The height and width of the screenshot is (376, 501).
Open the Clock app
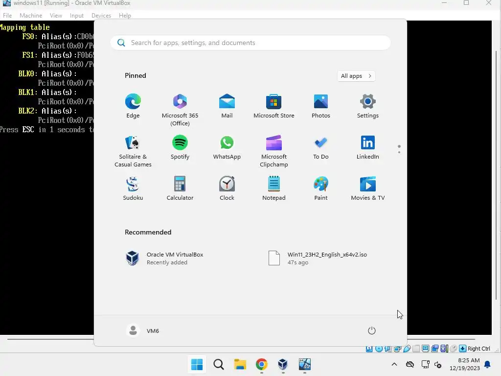(227, 188)
